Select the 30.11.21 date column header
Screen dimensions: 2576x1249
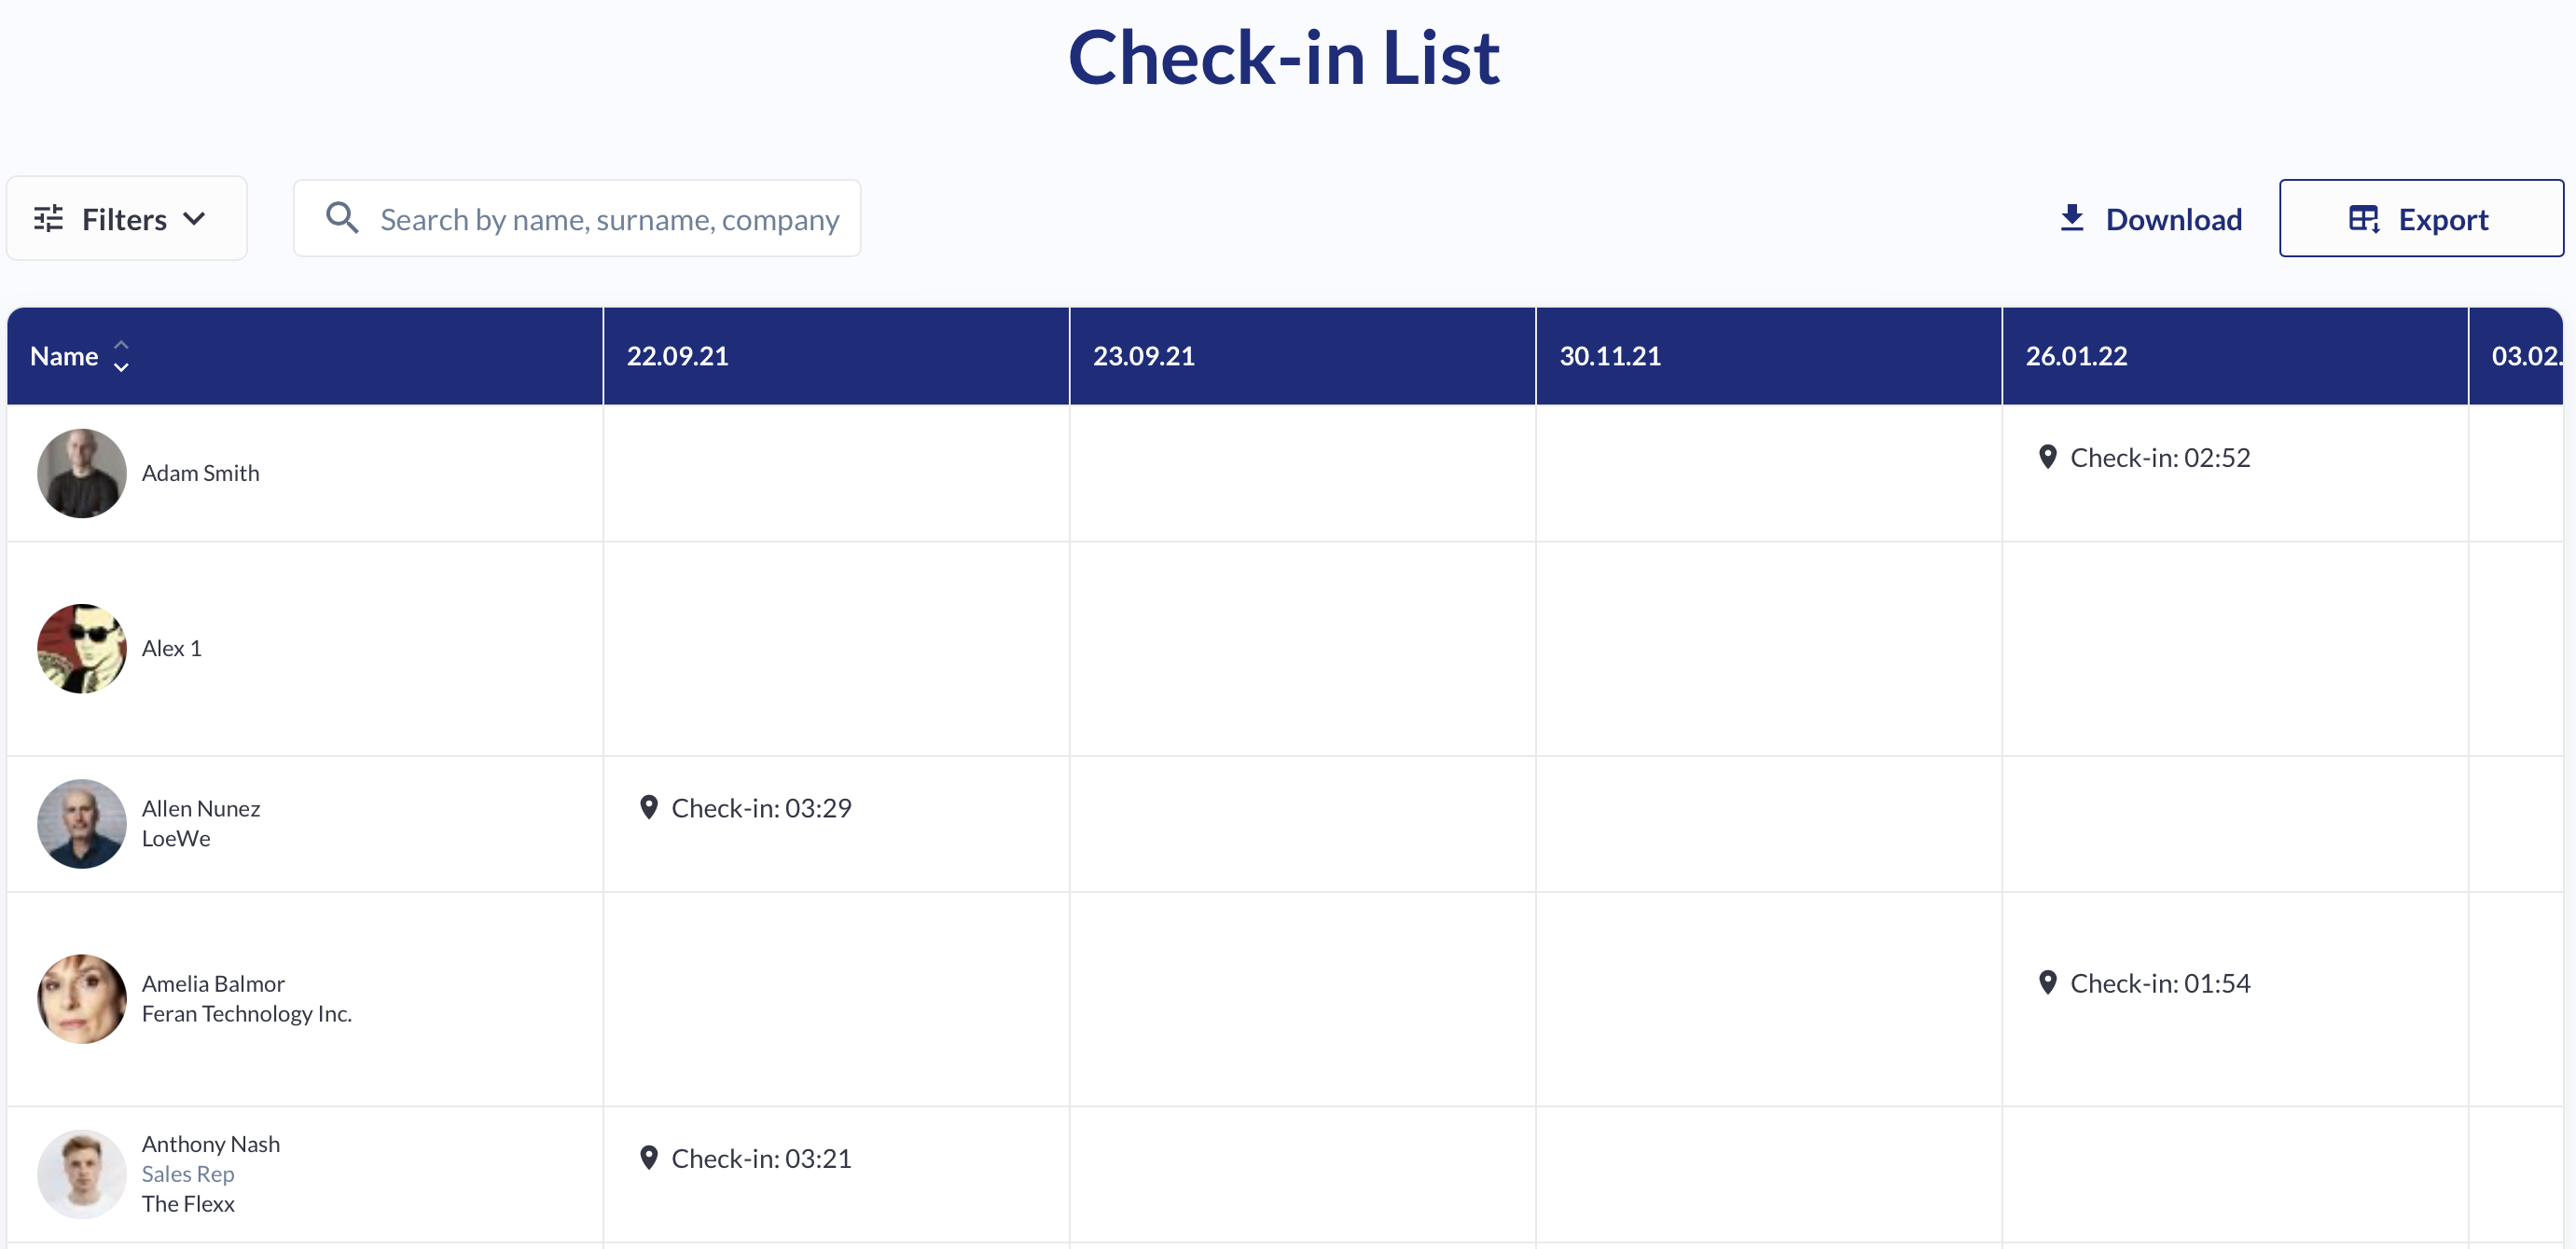point(1610,356)
